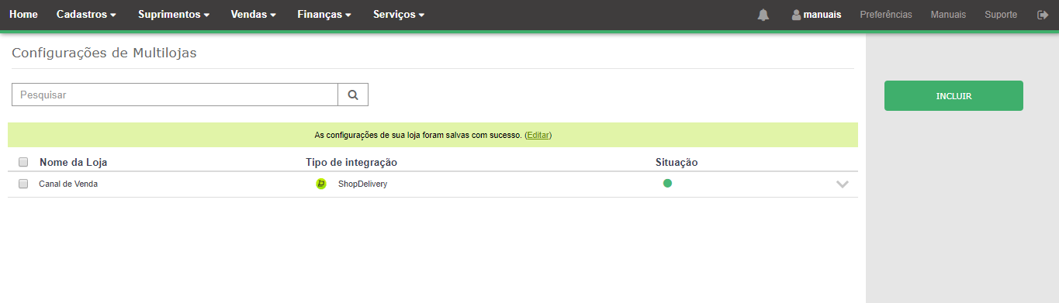
Task: Click the green status dot for Canal de Venda
Action: tap(667, 184)
